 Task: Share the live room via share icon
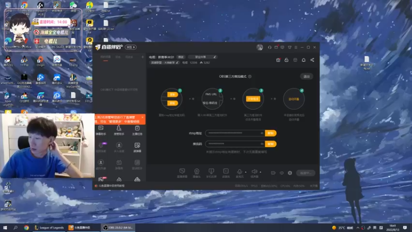pos(312,60)
